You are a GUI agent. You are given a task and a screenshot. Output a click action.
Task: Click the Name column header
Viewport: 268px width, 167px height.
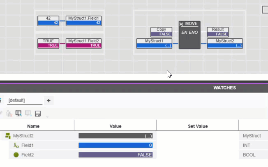pos(33,126)
